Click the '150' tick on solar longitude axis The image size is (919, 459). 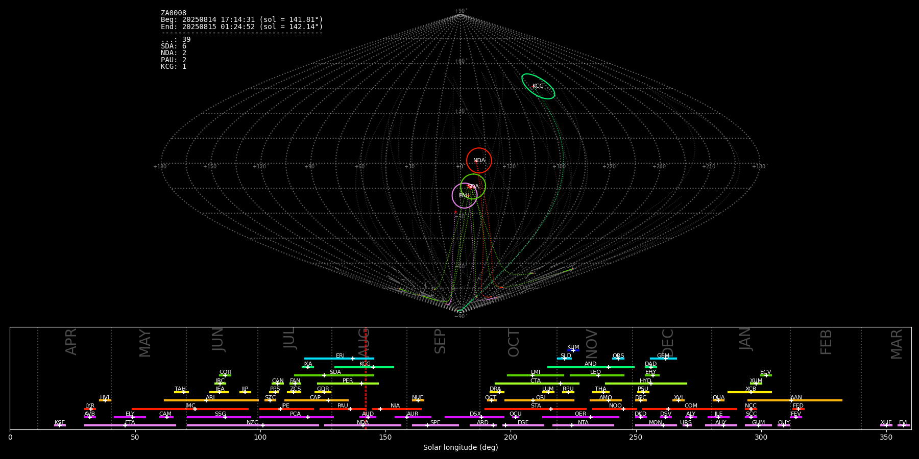tap(385, 438)
